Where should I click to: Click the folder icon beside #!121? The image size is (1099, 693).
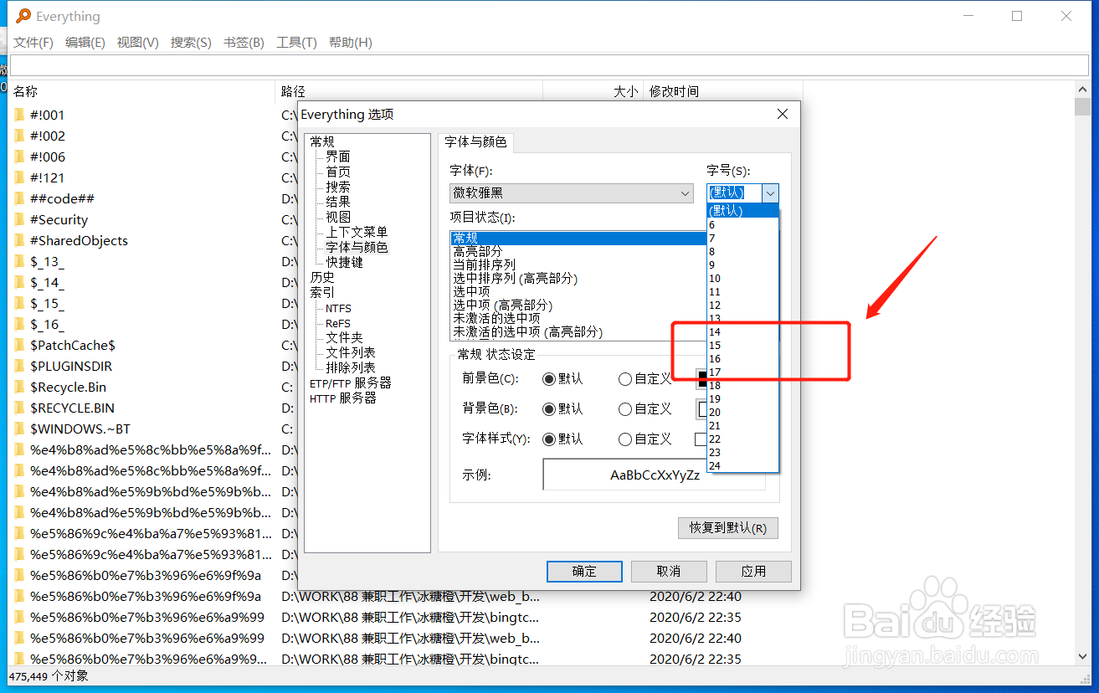coord(19,177)
